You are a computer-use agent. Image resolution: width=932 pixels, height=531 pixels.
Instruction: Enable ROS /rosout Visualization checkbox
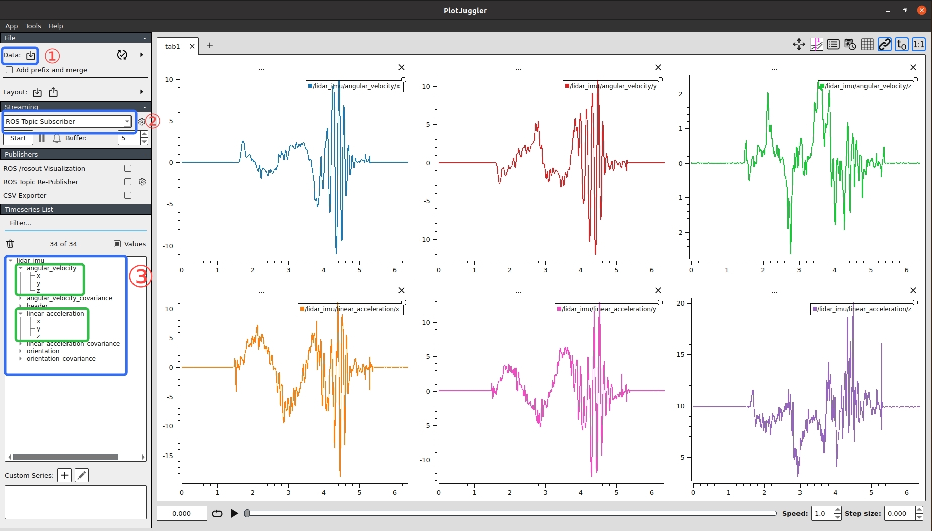(128, 168)
